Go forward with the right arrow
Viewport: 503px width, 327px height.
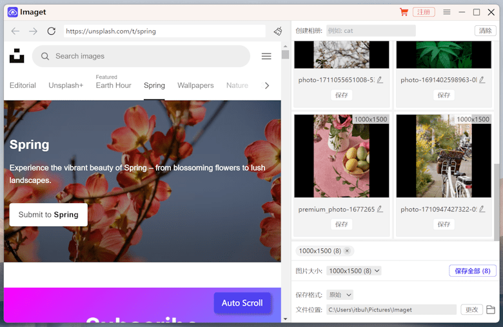tap(33, 31)
